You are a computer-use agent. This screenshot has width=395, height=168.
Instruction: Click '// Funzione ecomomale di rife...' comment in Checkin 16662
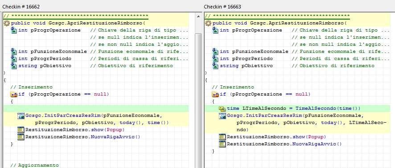pyautogui.click(x=139, y=52)
